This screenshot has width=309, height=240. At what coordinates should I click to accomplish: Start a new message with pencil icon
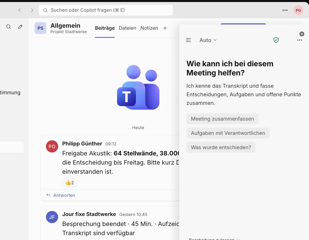coord(20,27)
